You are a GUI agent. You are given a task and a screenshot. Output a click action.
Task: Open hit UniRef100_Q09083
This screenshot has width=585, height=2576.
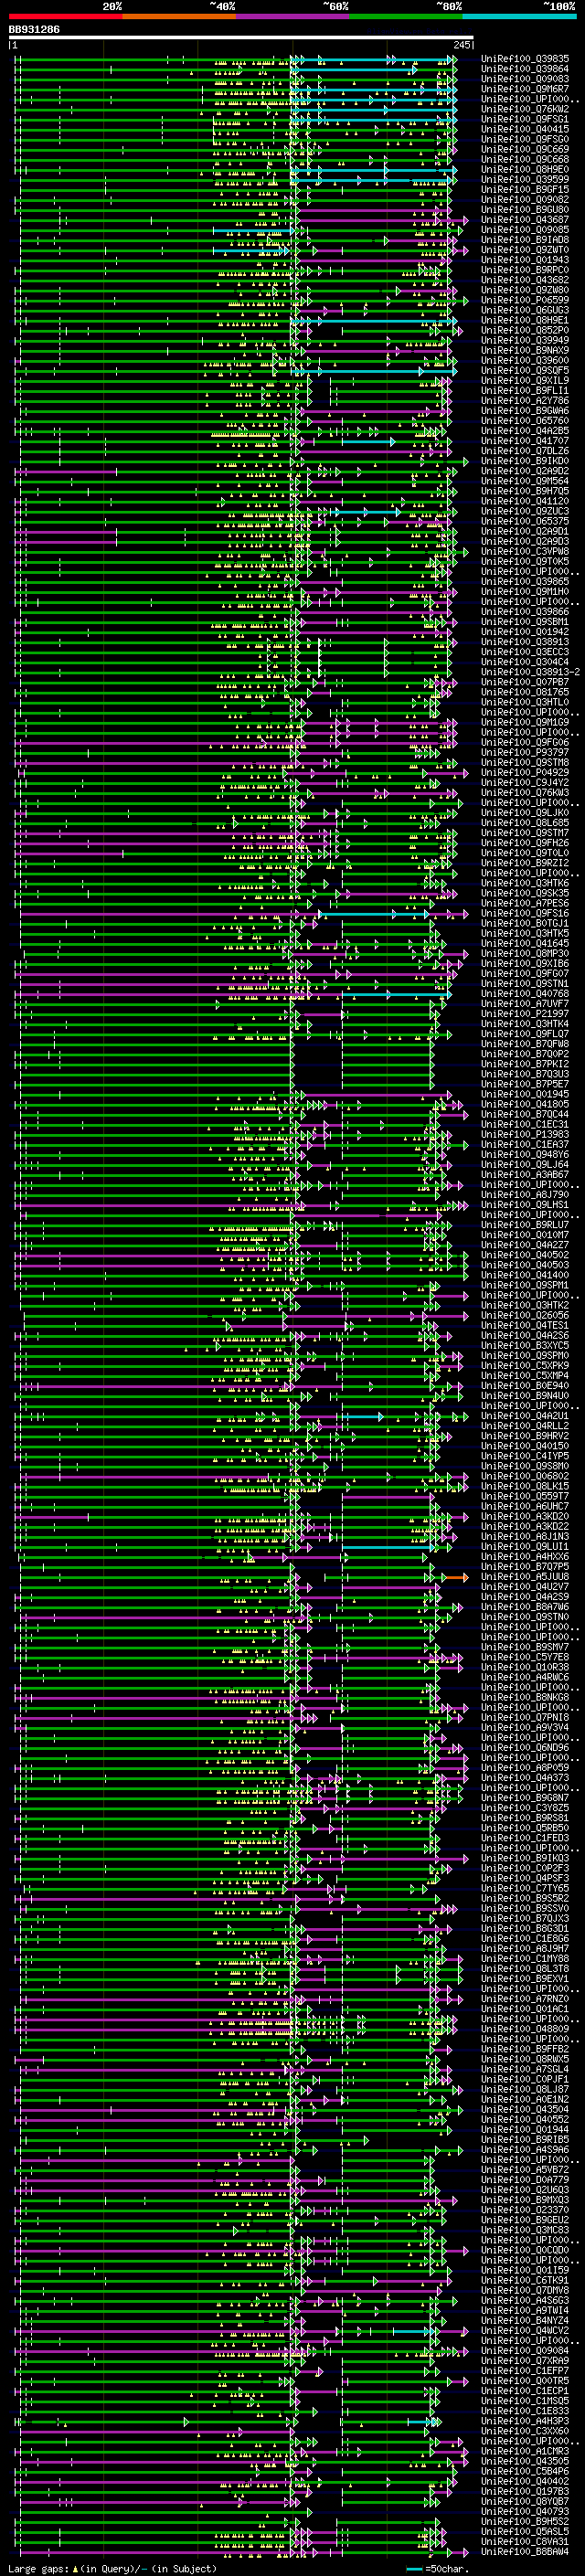(525, 79)
